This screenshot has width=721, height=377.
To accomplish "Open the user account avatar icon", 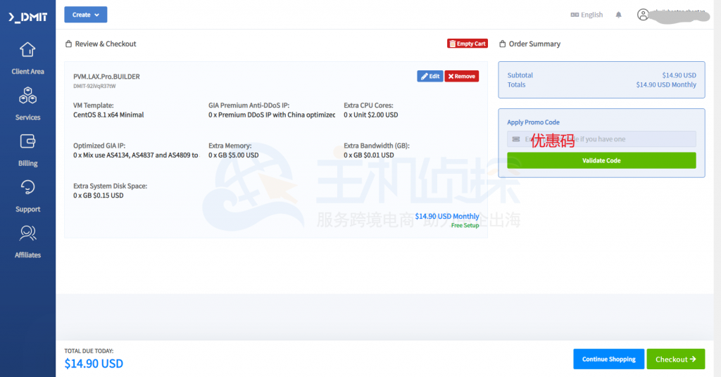I will pyautogui.click(x=643, y=15).
